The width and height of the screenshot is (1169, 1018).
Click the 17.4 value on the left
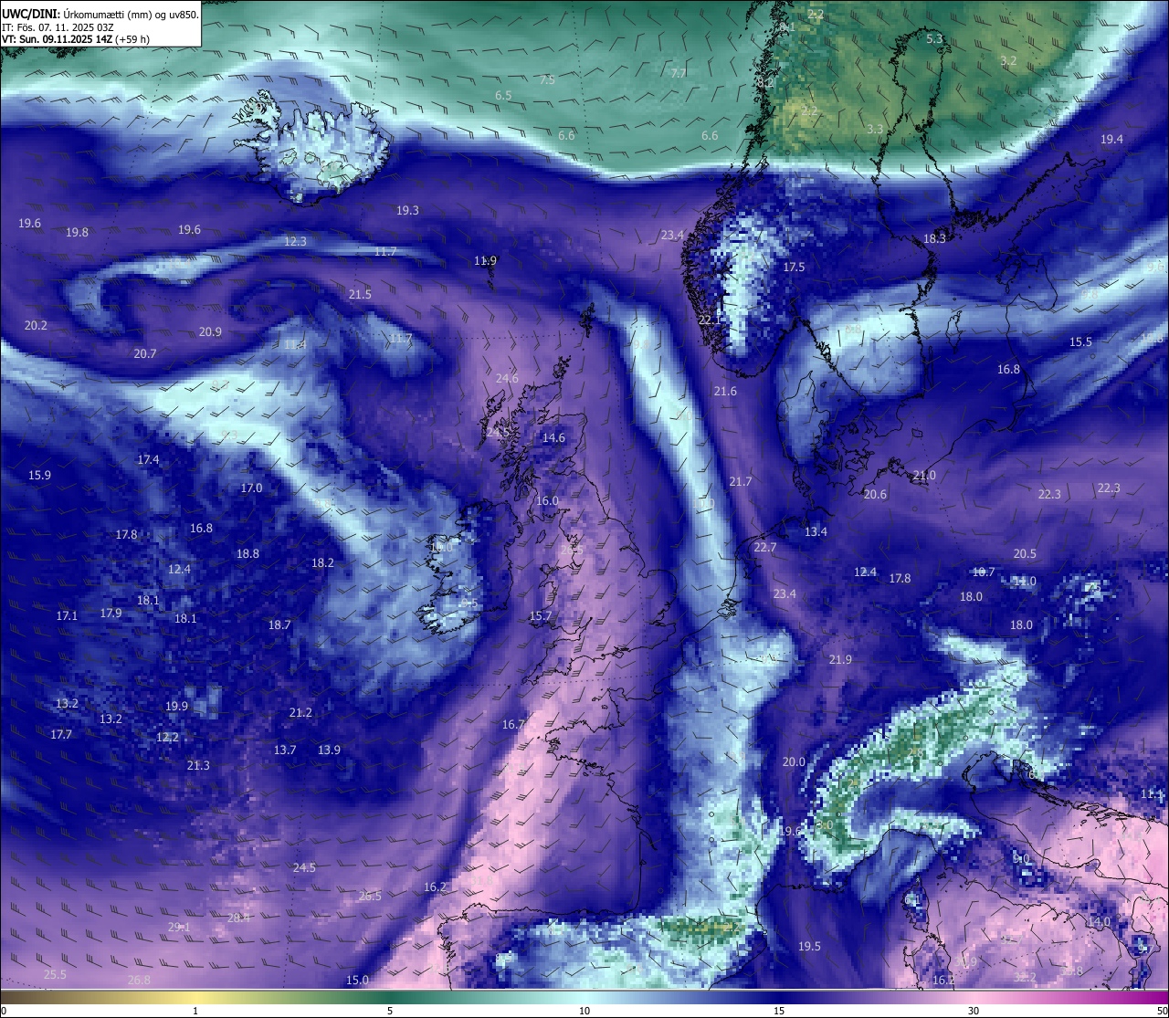coord(148,459)
